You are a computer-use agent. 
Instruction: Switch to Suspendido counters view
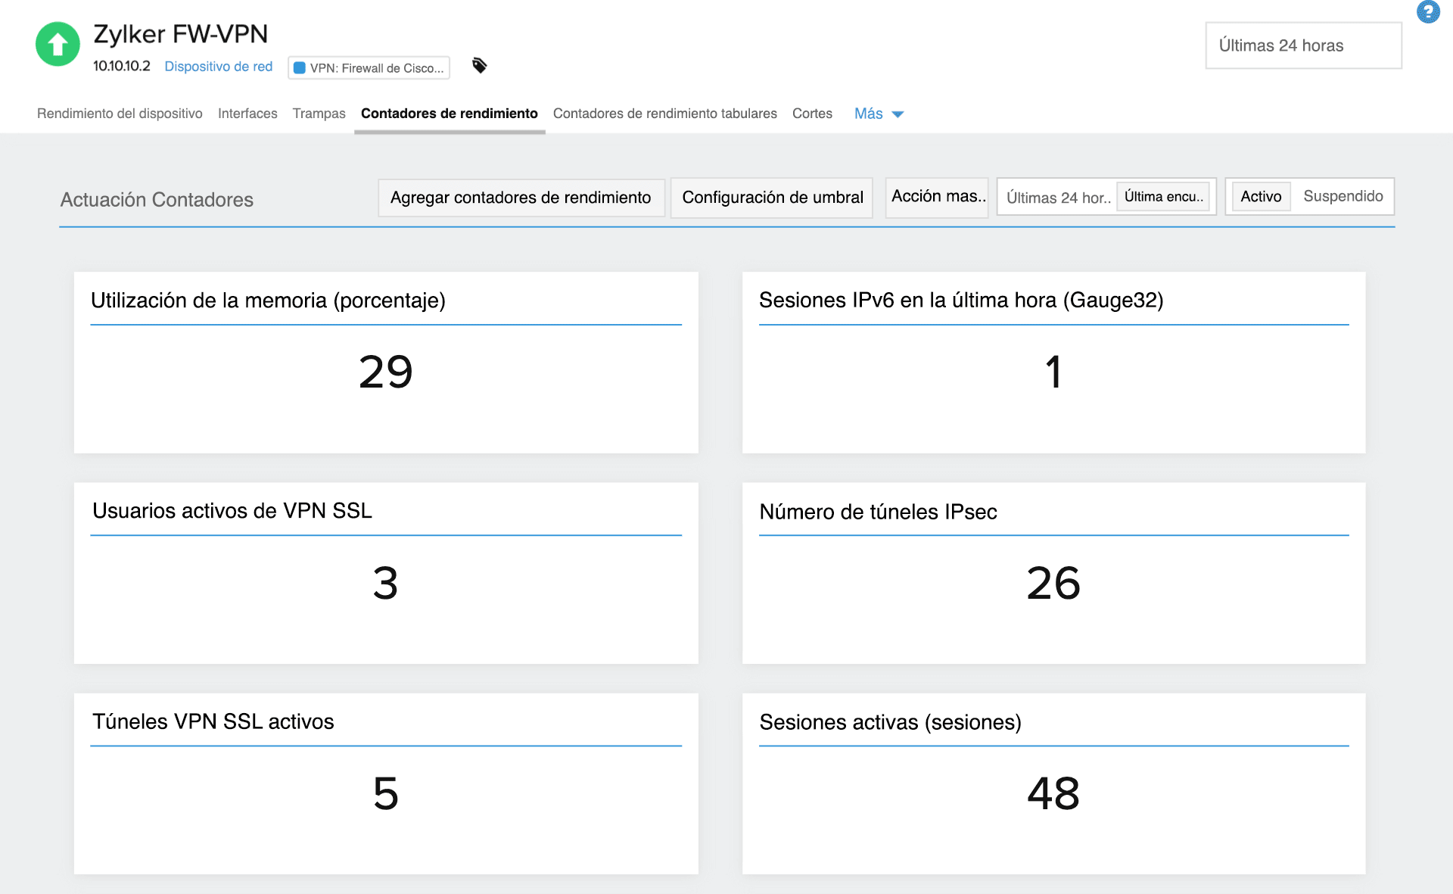click(x=1343, y=196)
